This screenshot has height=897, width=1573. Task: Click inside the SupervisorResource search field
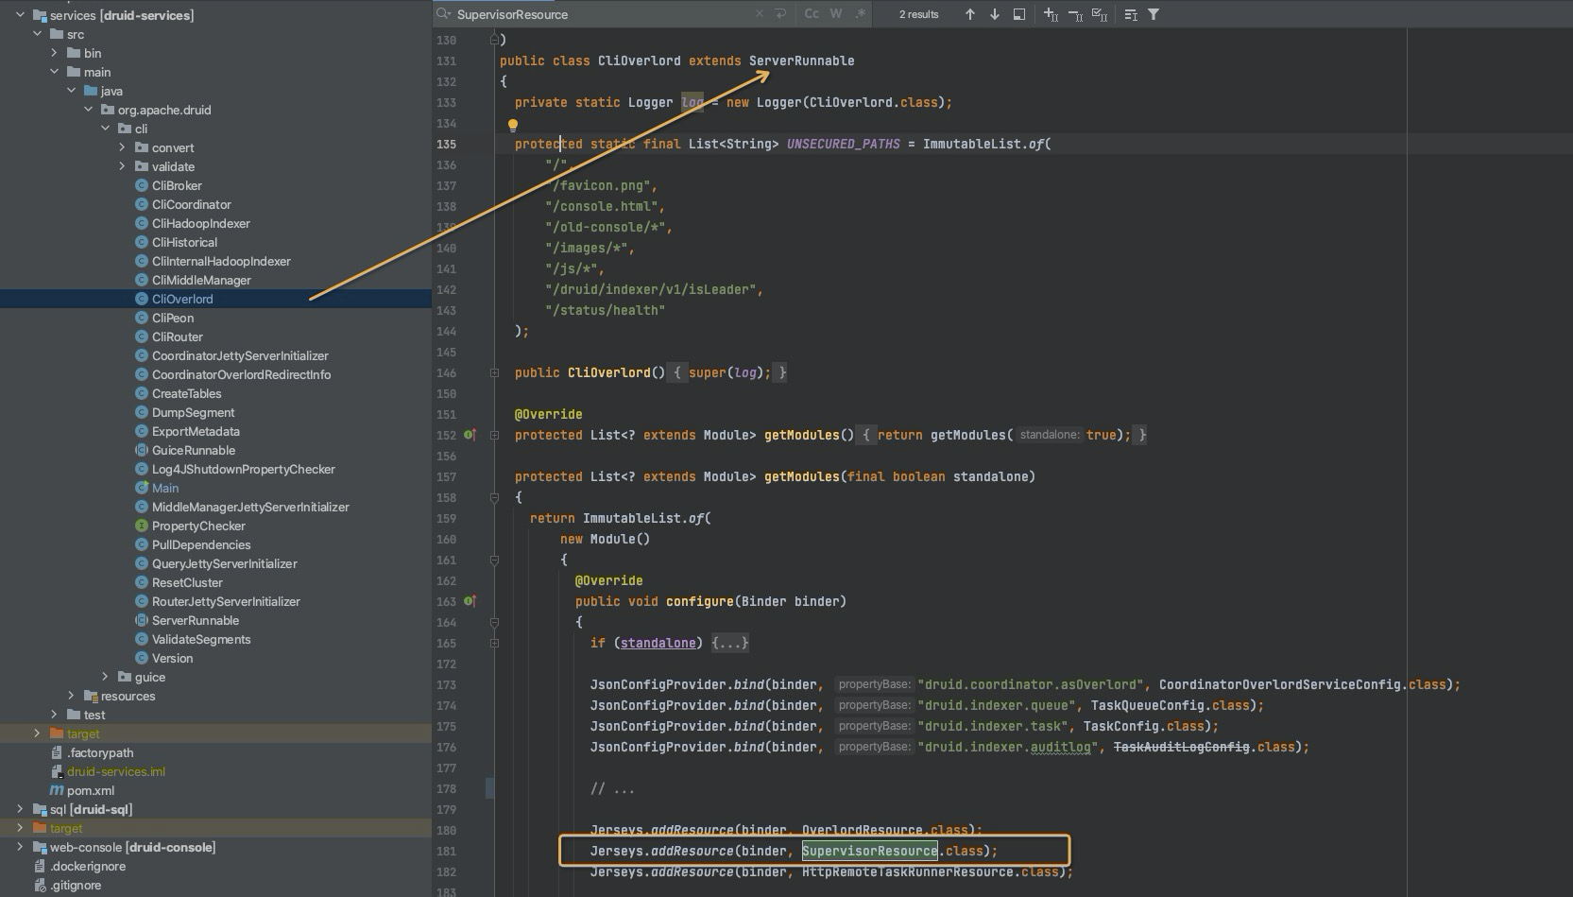602,14
